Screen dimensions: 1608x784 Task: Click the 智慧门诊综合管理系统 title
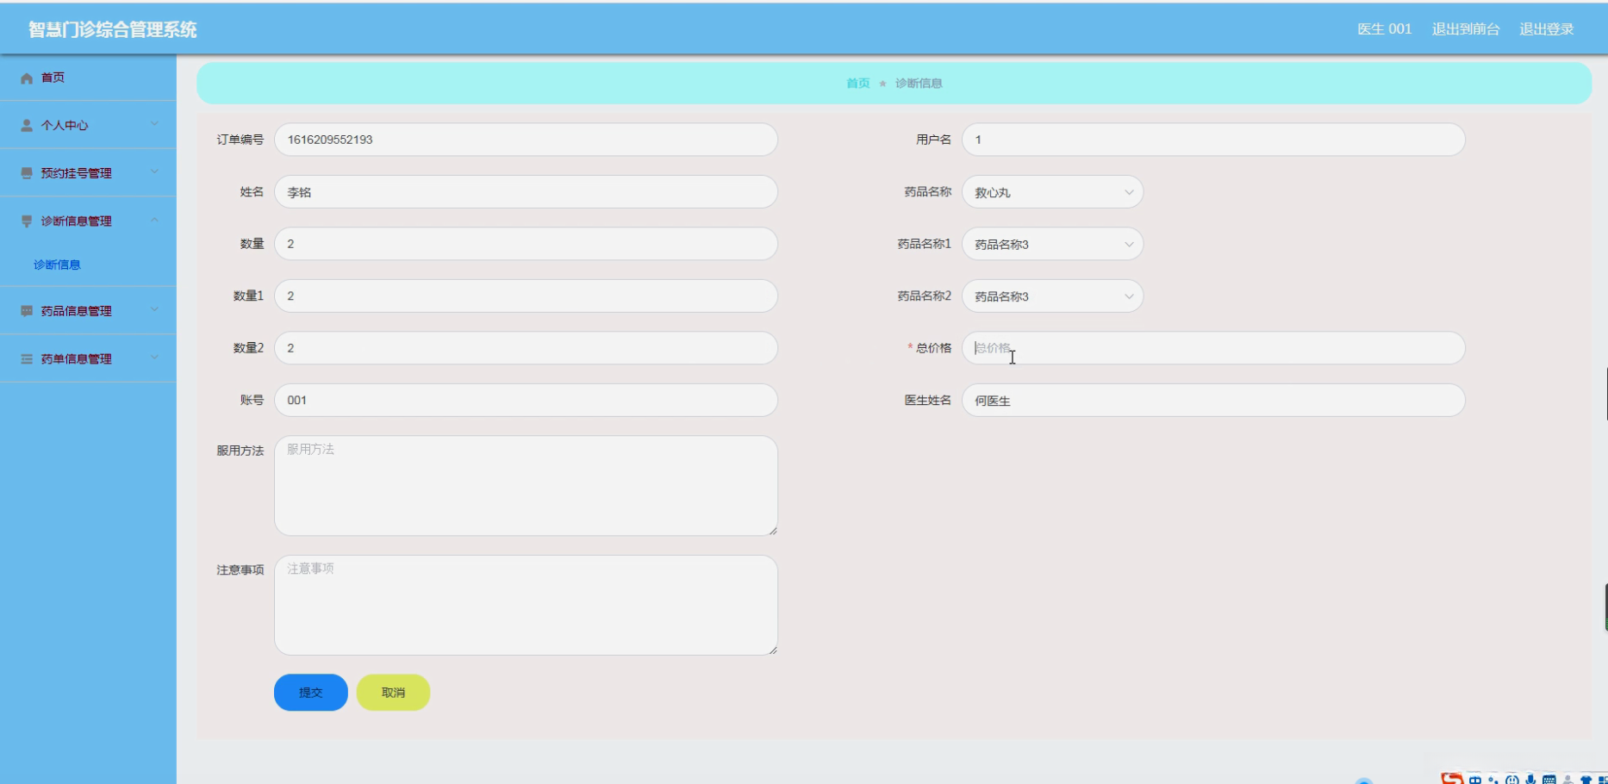(x=113, y=29)
